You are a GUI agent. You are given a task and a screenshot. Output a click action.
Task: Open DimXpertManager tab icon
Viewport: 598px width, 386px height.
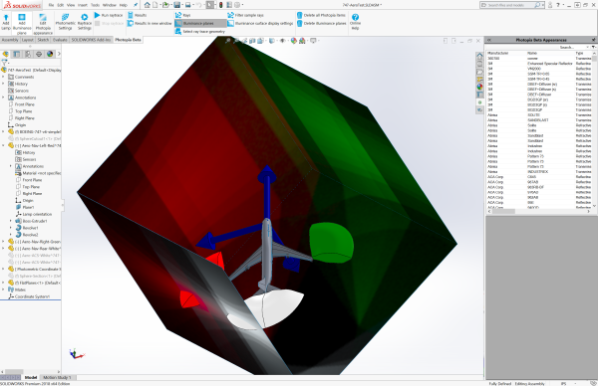point(39,54)
